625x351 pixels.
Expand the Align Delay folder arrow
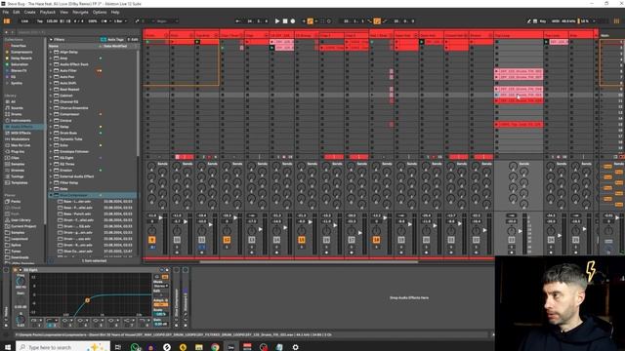pos(51,52)
